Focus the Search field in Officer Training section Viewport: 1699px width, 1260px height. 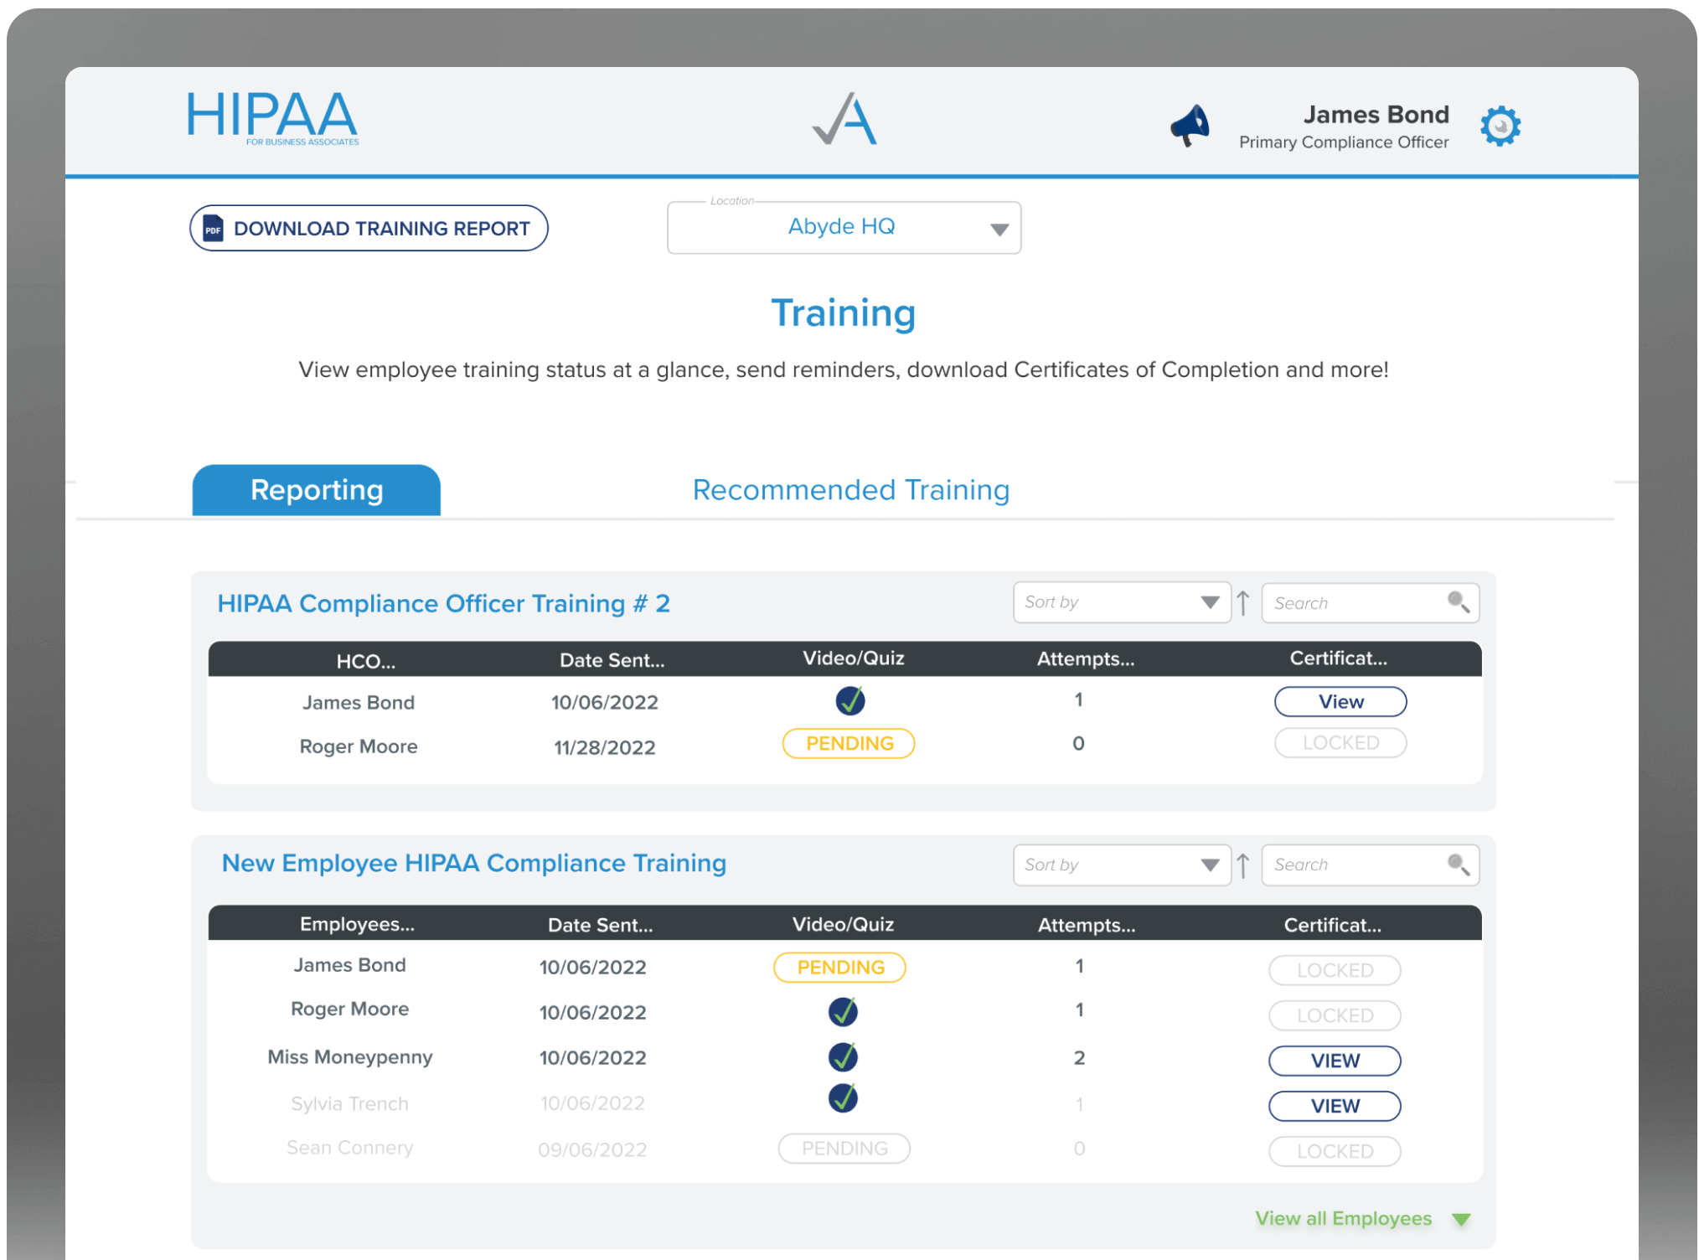pyautogui.click(x=1371, y=602)
